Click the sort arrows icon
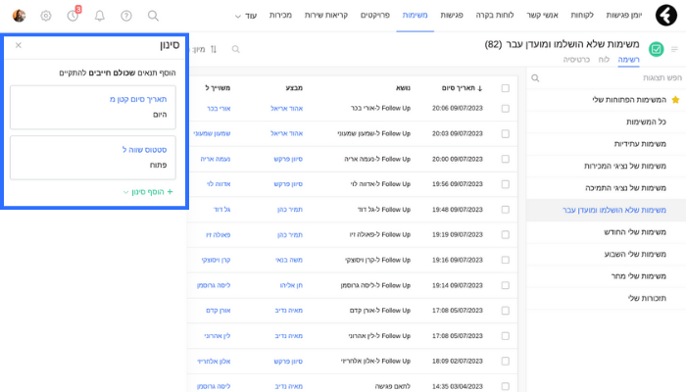 [x=214, y=49]
